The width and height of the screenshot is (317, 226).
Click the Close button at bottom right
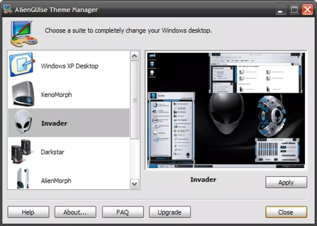tap(286, 212)
